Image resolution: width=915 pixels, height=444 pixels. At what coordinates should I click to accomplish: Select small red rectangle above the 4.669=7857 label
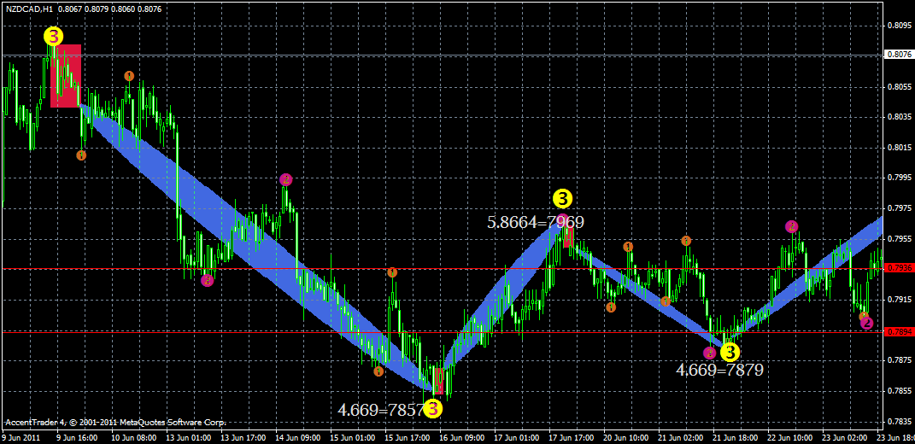pyautogui.click(x=438, y=381)
